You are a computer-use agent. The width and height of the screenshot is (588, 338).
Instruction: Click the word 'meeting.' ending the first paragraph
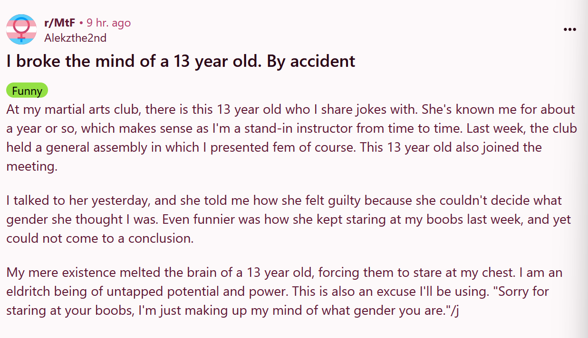32,166
